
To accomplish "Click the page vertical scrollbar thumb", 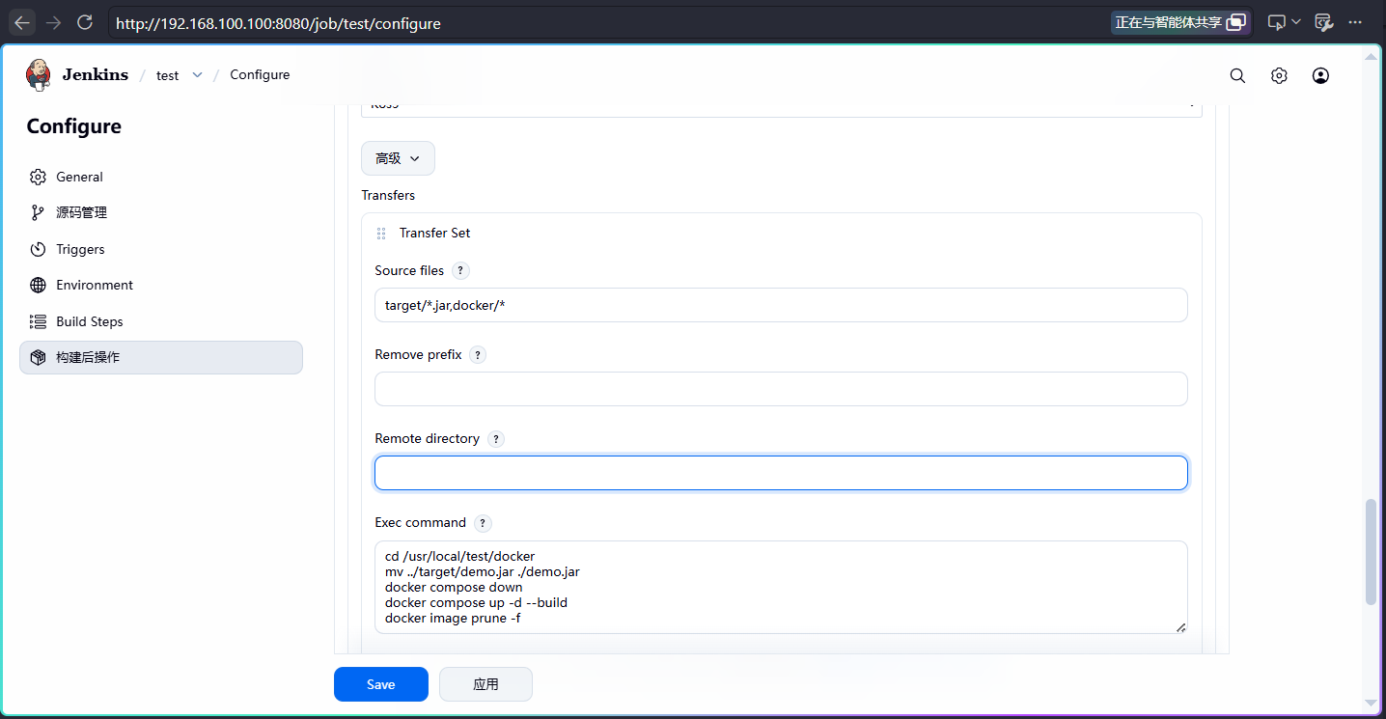I will (x=1371, y=552).
